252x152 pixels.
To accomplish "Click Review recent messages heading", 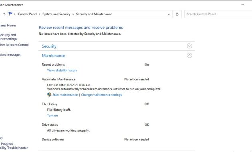I will (x=81, y=28).
